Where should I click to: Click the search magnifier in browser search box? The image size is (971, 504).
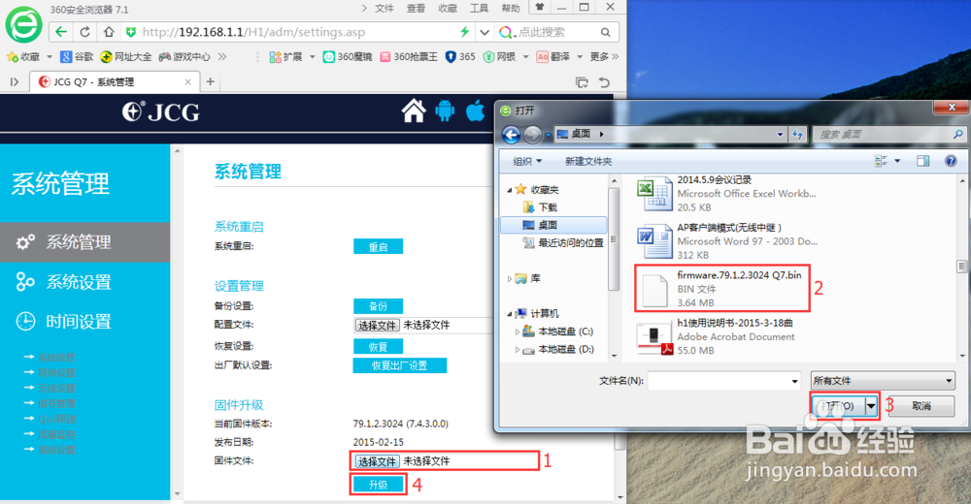tap(605, 32)
